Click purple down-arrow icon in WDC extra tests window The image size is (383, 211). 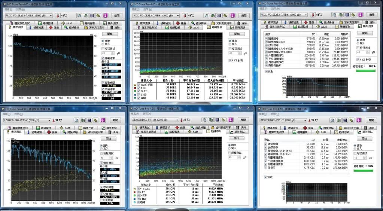point(360,15)
